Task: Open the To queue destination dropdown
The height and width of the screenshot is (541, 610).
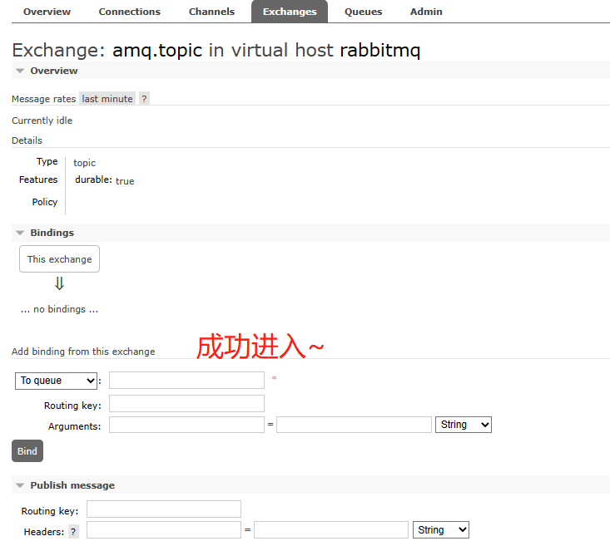Action: click(x=57, y=381)
